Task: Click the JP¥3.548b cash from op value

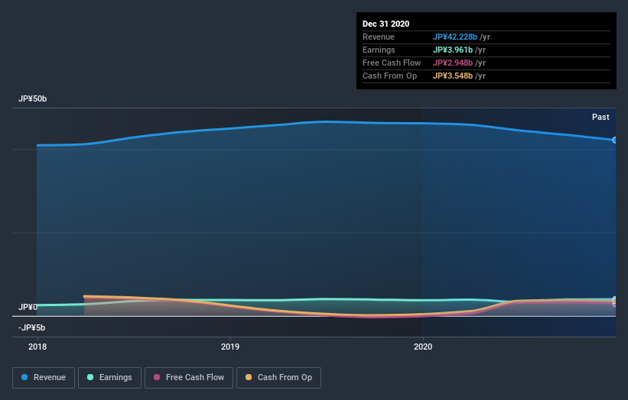Action: (453, 76)
